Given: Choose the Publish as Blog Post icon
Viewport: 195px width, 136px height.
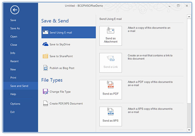Looking at the screenshot, I should 45,68.
